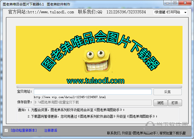Screen dimensions: 194x139
Task: Click the 宝贝地址 input field
Action: tap(93, 92)
